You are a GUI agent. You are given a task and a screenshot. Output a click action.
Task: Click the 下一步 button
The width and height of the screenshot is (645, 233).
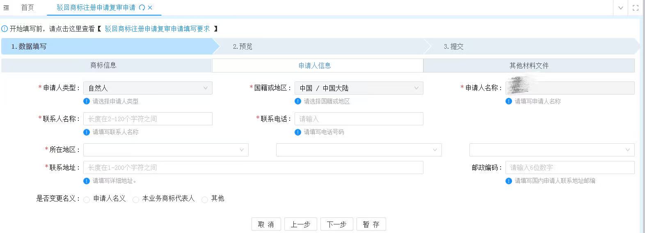pyautogui.click(x=336, y=224)
